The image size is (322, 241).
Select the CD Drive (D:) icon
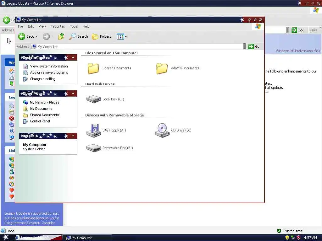tap(162, 130)
